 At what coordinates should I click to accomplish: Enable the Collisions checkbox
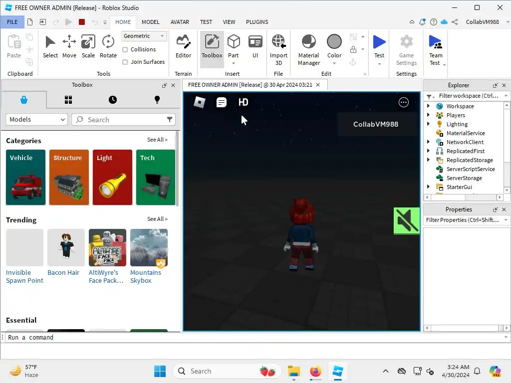point(125,49)
